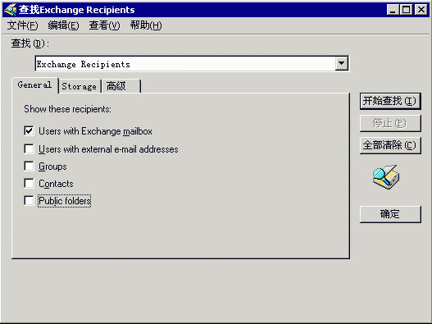Screen dimensions: 432x324
Task: Expand the Exchange Recipients dropdown arrow
Action: pyautogui.click(x=342, y=63)
